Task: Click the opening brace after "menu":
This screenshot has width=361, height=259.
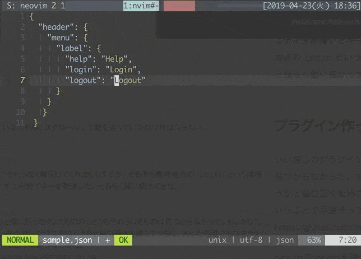Action: pos(85,38)
